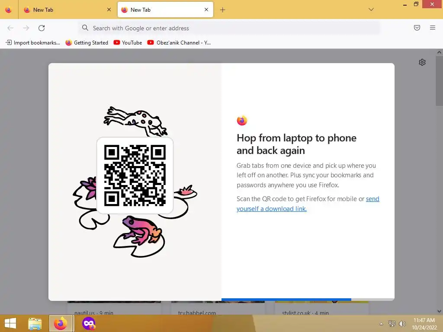This screenshot has height=332, width=443.
Task: Open try.babbel.com story card
Action: [218, 308]
